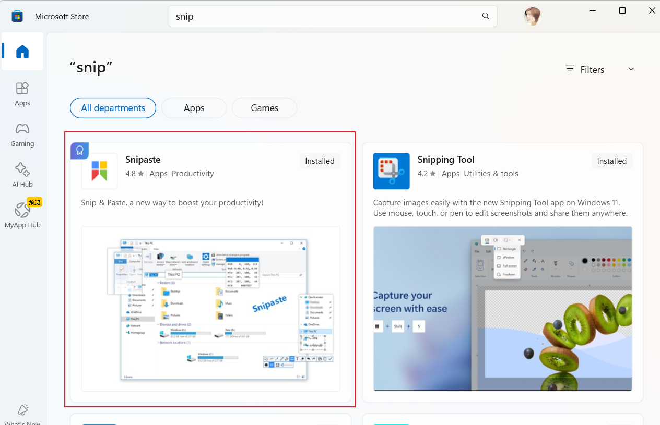Open AI Hub from sidebar
The width and height of the screenshot is (660, 425).
pyautogui.click(x=22, y=175)
